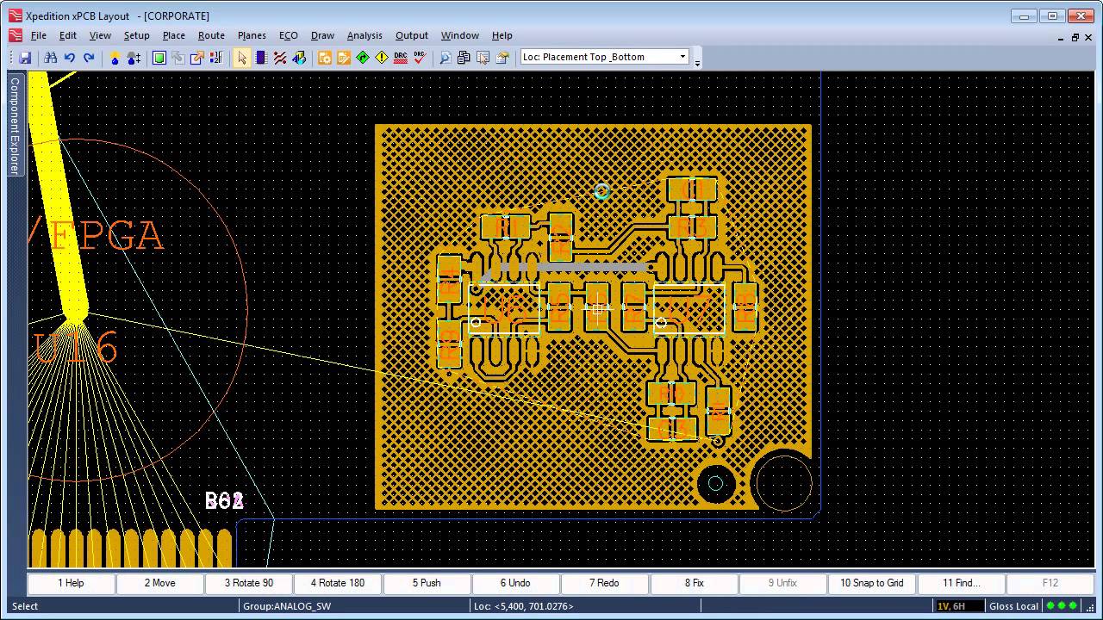Restore the inner document window
1103x620 pixels.
(1075, 37)
